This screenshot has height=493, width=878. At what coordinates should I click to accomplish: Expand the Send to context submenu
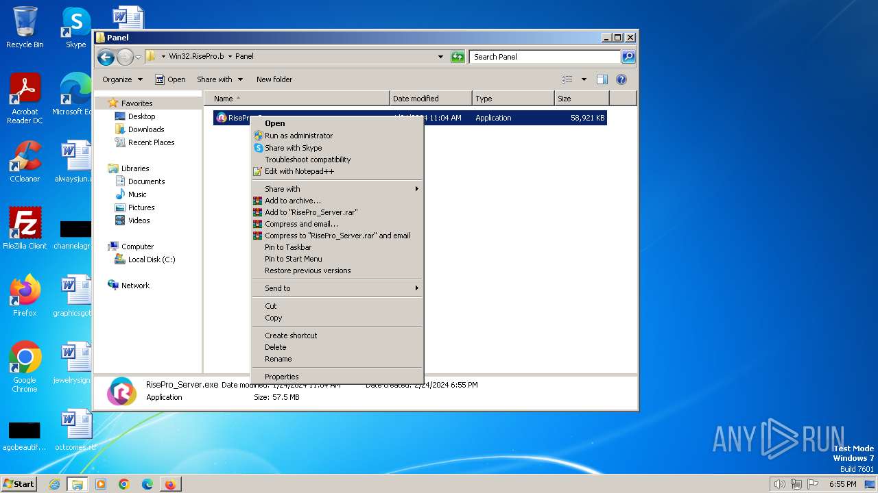coord(337,288)
